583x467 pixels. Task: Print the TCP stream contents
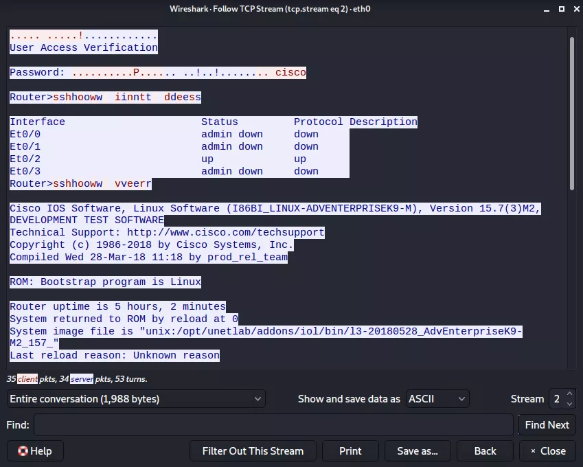(x=350, y=451)
